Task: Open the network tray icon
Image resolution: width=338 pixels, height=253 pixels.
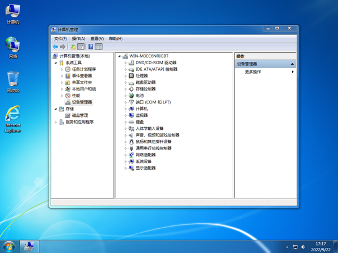Action: pos(295,247)
